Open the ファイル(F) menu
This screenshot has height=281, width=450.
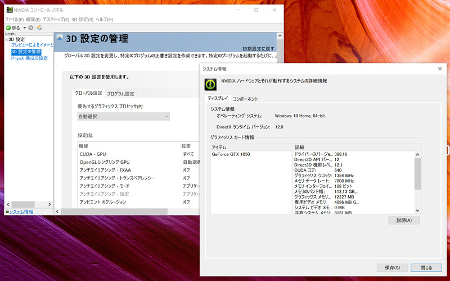(15, 20)
